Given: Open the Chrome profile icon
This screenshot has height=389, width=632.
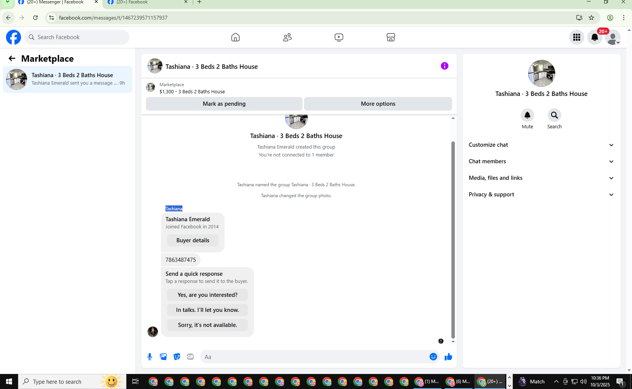Looking at the screenshot, I should point(610,18).
